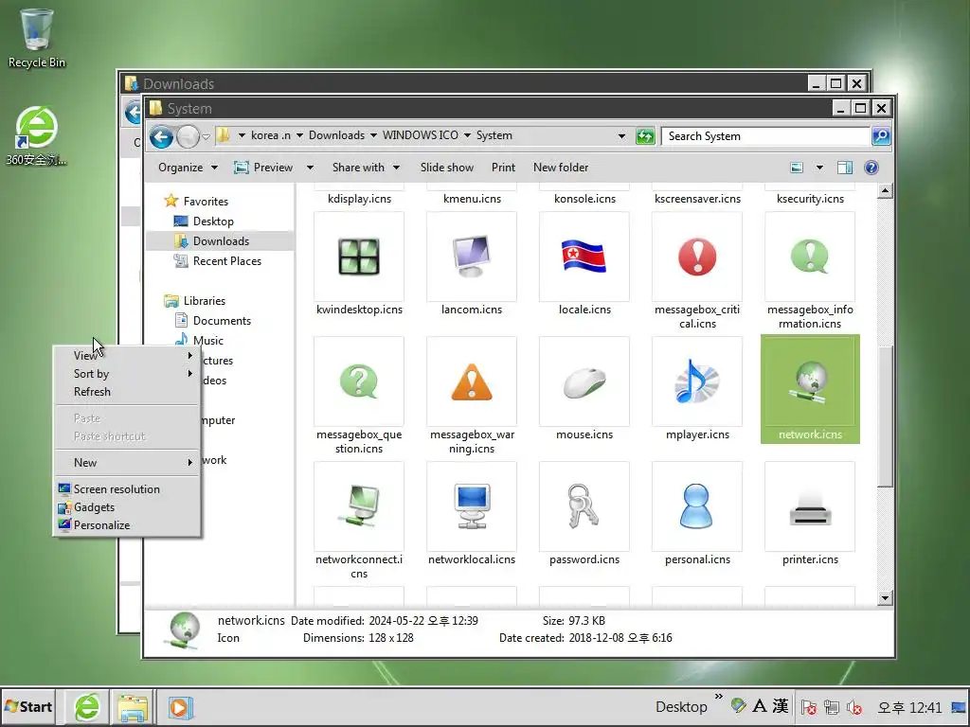Viewport: 970px width, 727px height.
Task: Open Documents under Libraries
Action: (222, 320)
